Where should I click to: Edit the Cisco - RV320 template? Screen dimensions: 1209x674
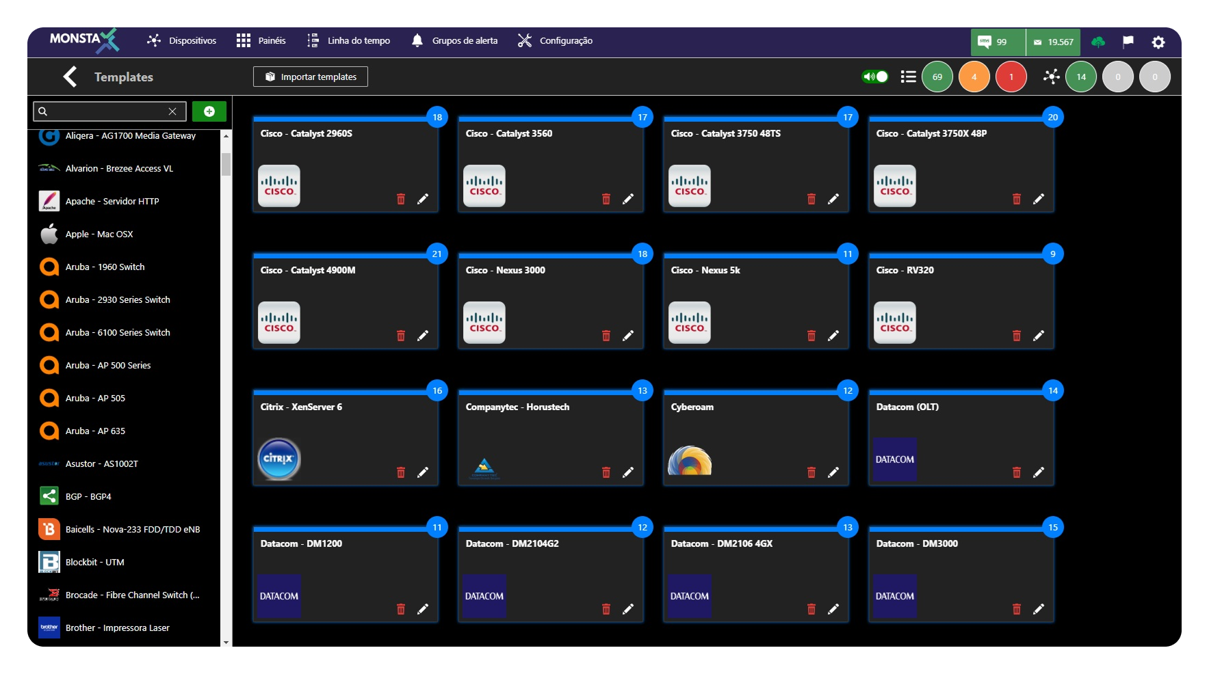click(x=1039, y=336)
